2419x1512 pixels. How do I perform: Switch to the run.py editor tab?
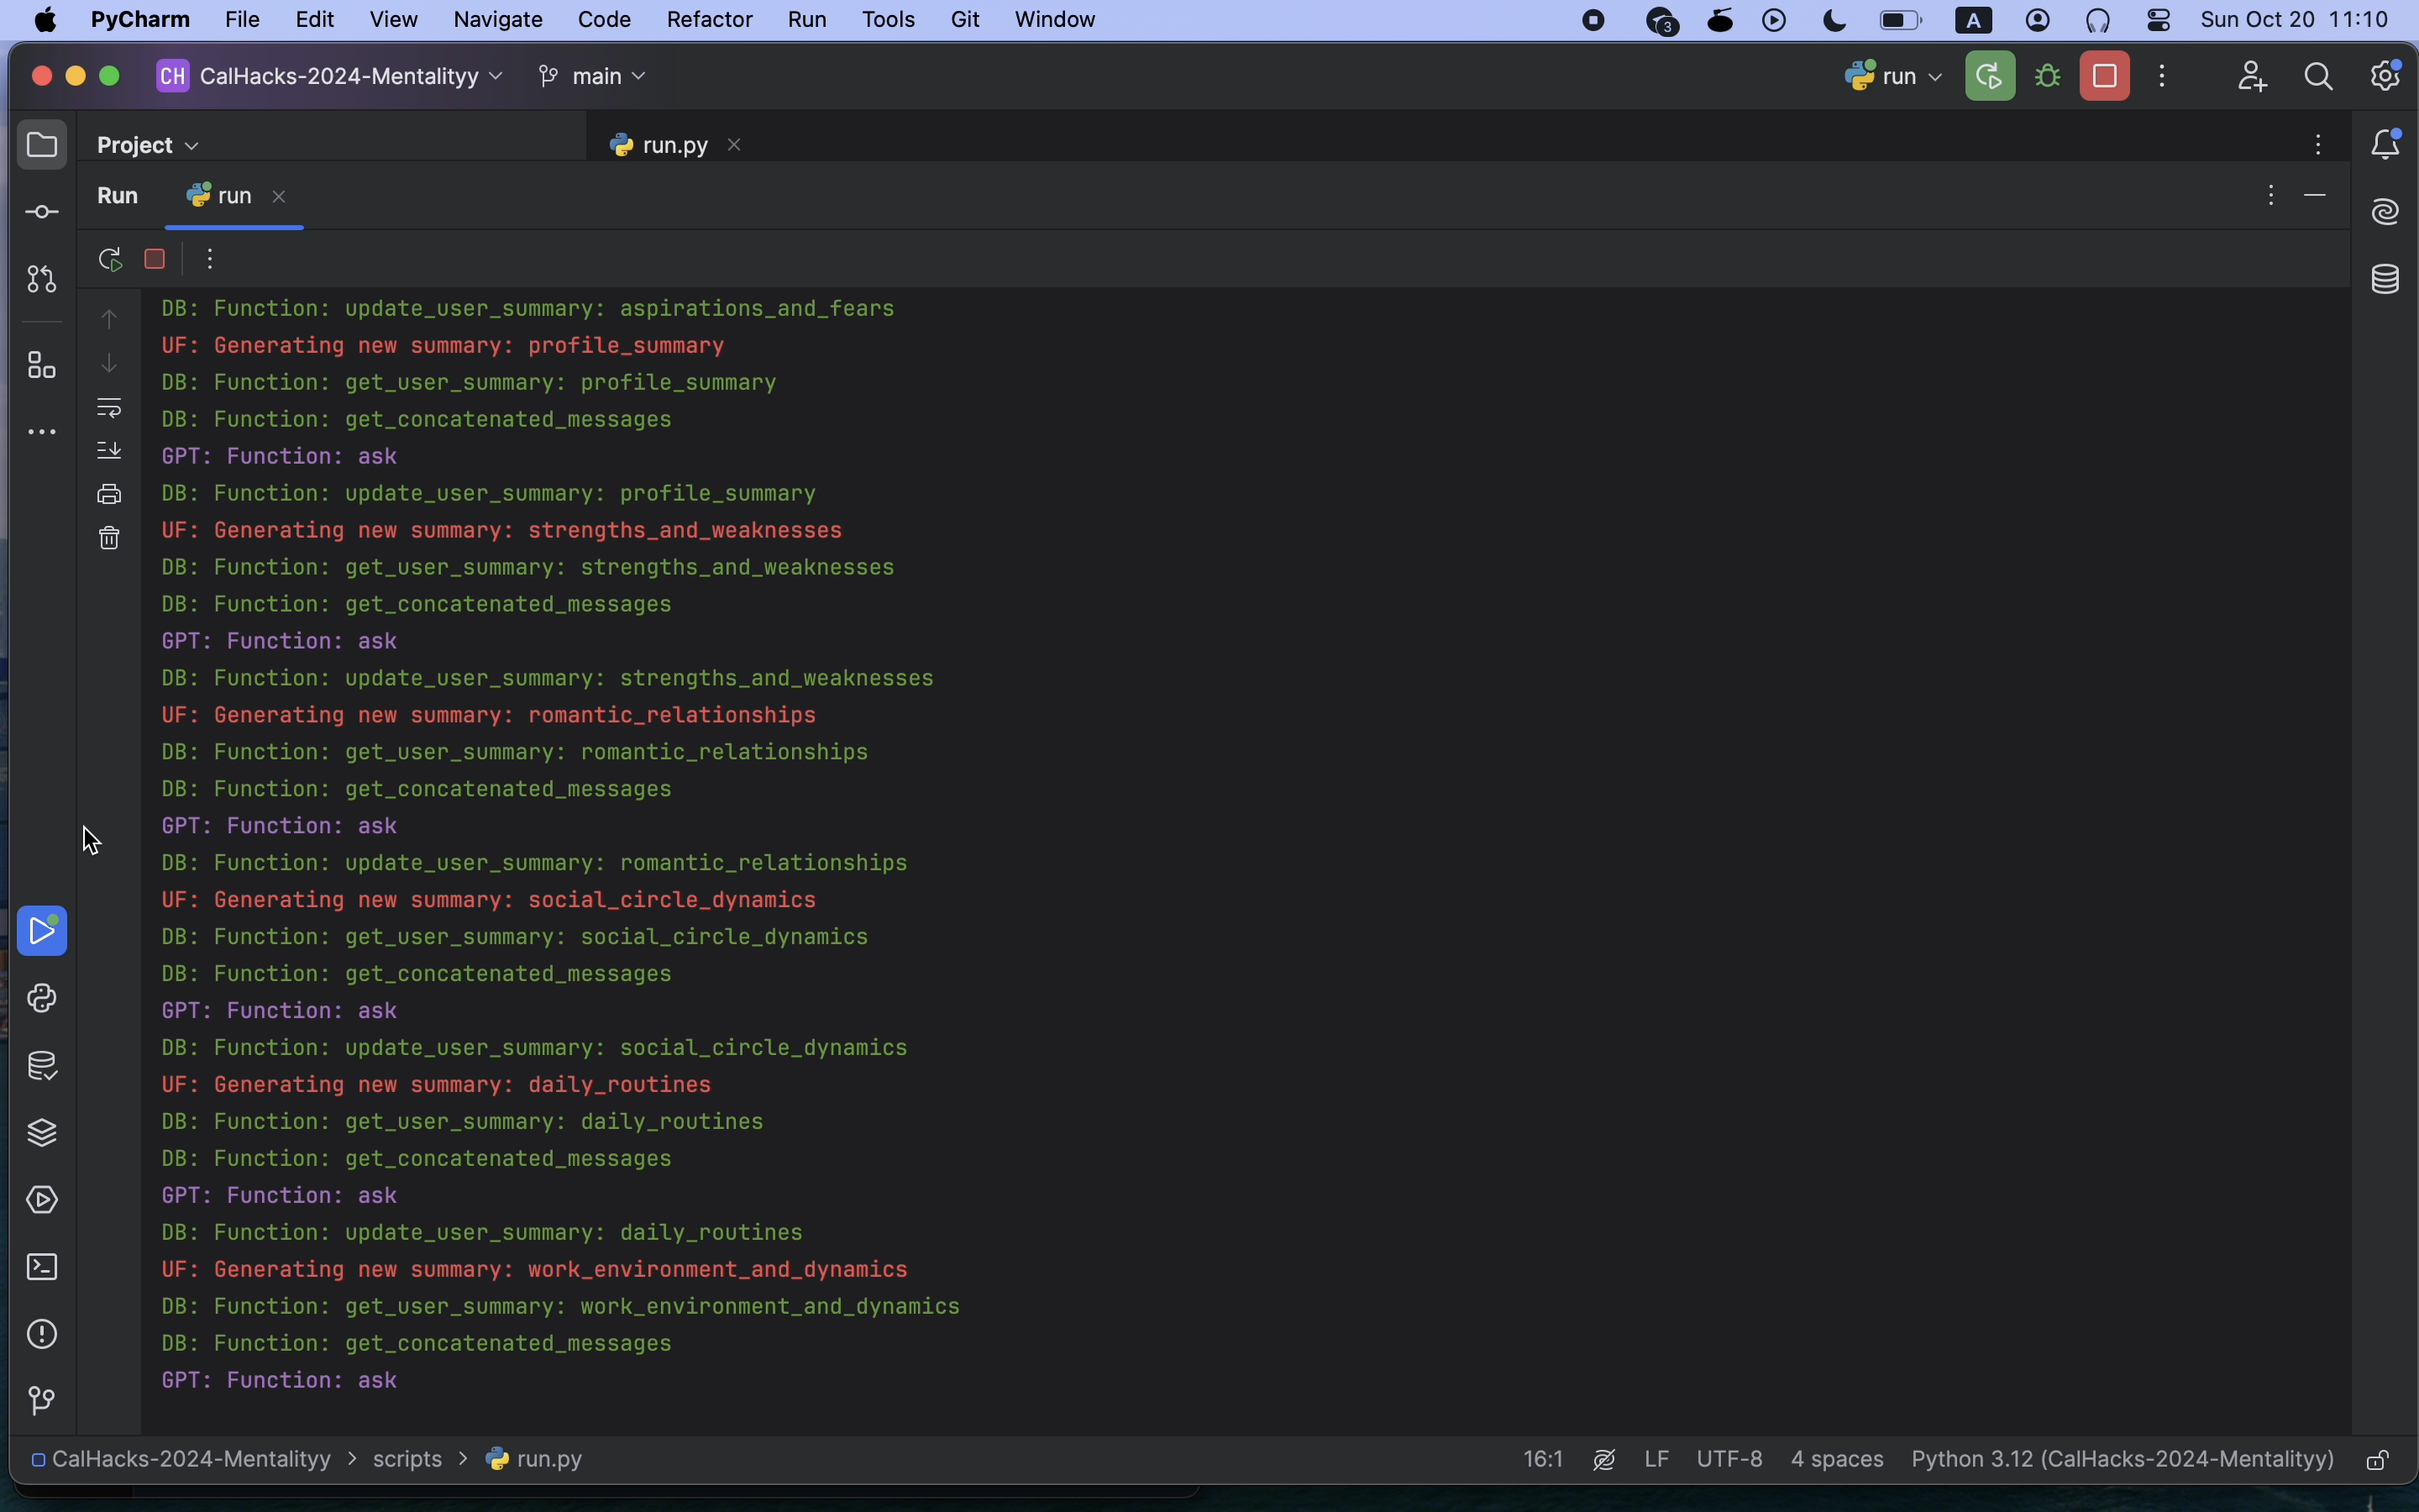point(674,146)
